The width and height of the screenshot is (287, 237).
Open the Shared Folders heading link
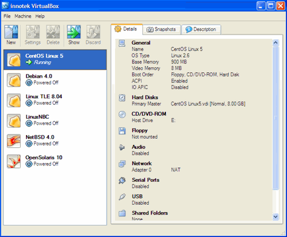tap(150, 213)
